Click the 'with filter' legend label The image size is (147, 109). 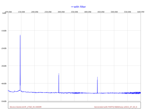point(80,7)
